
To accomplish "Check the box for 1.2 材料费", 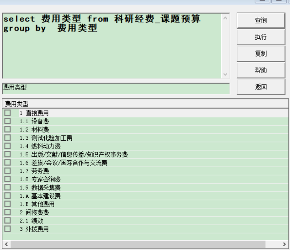I will coord(8,129).
